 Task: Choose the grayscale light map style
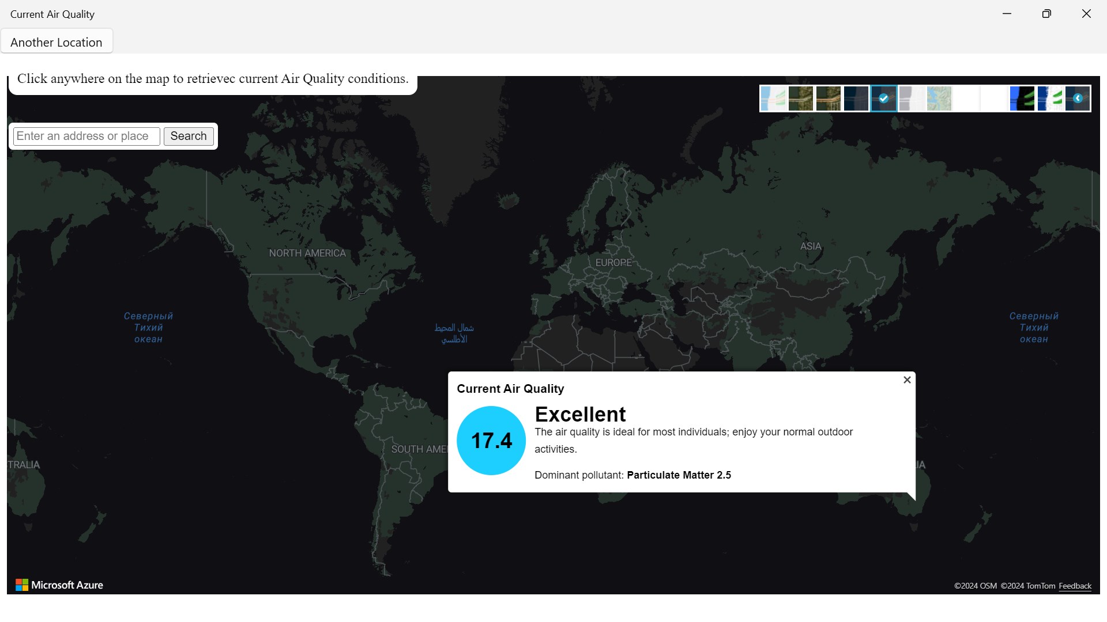click(x=911, y=98)
